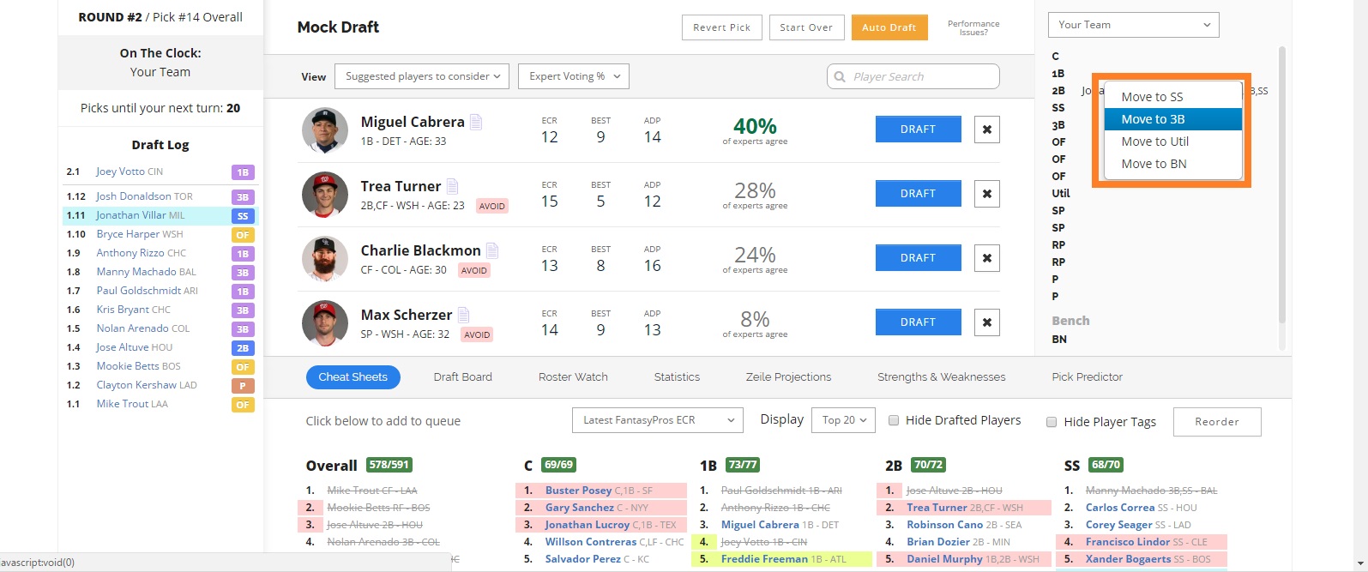Screen dimensions: 1368x572
Task: Click Miguel Cabrera's player photo
Action: (325, 130)
